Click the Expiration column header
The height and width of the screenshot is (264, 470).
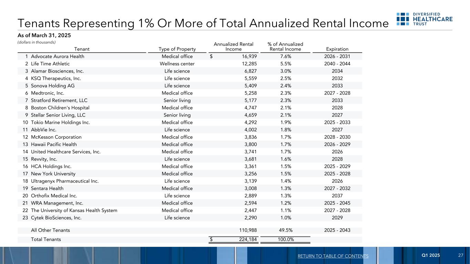[337, 49]
